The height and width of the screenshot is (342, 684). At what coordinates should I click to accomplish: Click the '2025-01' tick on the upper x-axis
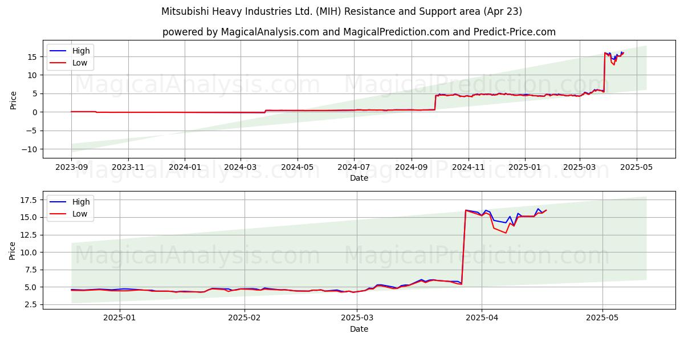coord(525,167)
